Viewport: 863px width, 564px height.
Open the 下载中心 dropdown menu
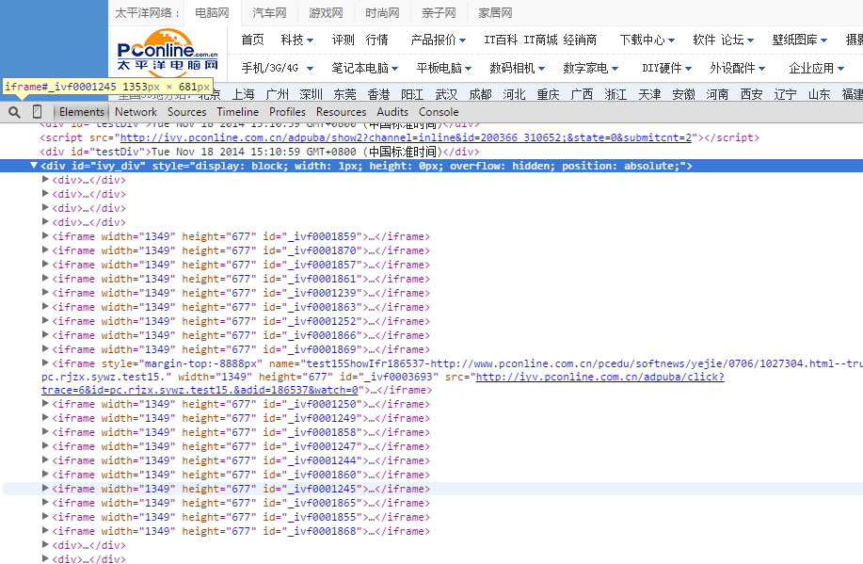(647, 40)
